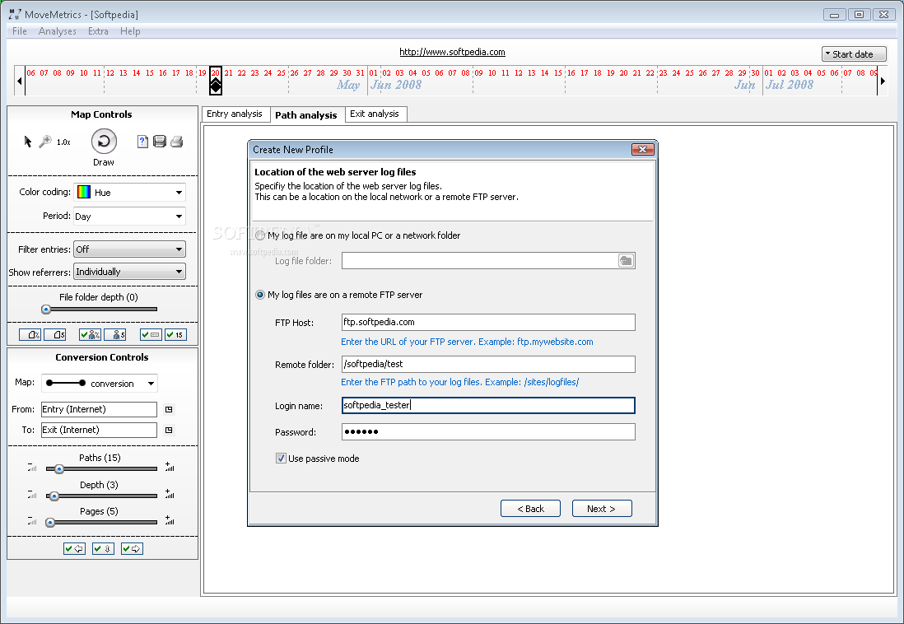Click the Depth slider handle

(x=54, y=496)
